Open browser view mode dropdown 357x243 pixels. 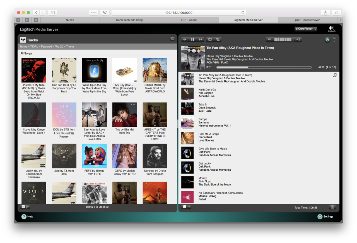pos(25,207)
